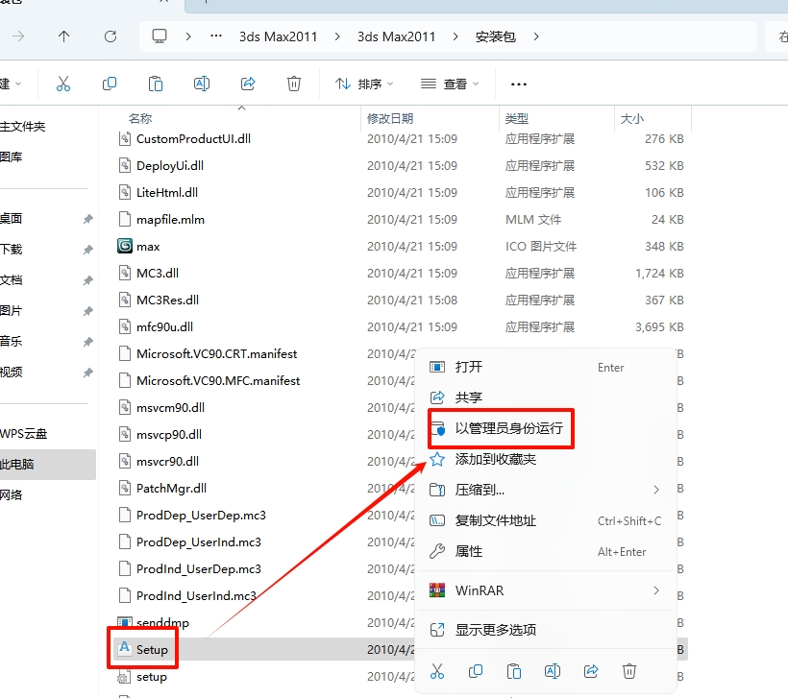
Task: Choose 属性 from the context menu
Action: click(x=469, y=551)
